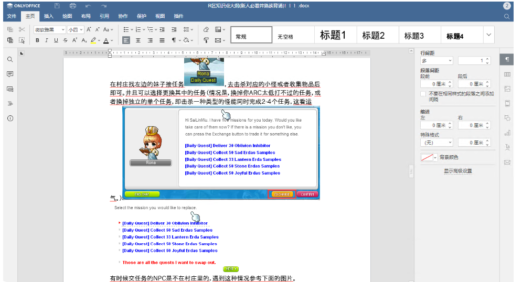Switch to the 协作 tab
522x282 pixels.
pyautogui.click(x=123, y=16)
